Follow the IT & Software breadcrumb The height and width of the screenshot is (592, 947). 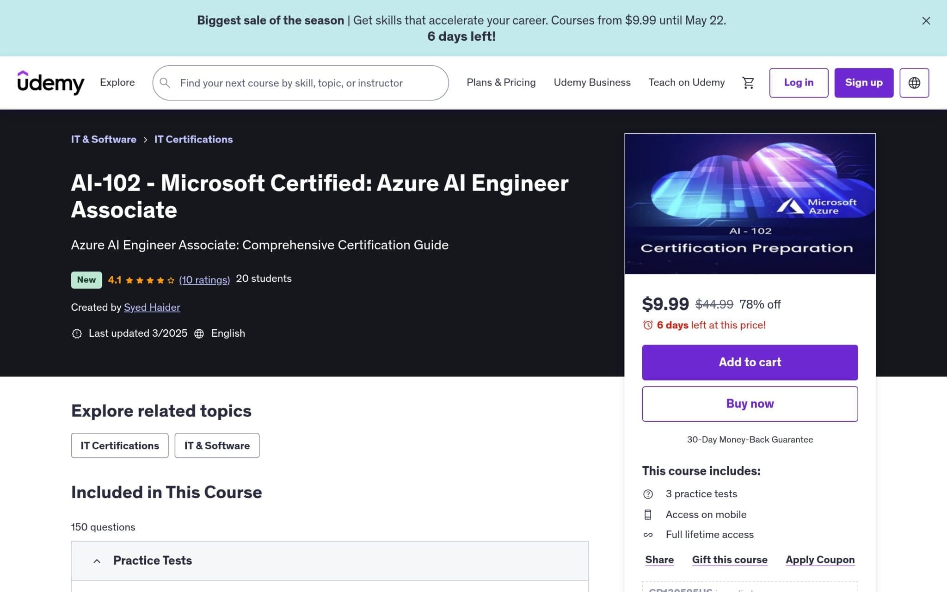(104, 139)
